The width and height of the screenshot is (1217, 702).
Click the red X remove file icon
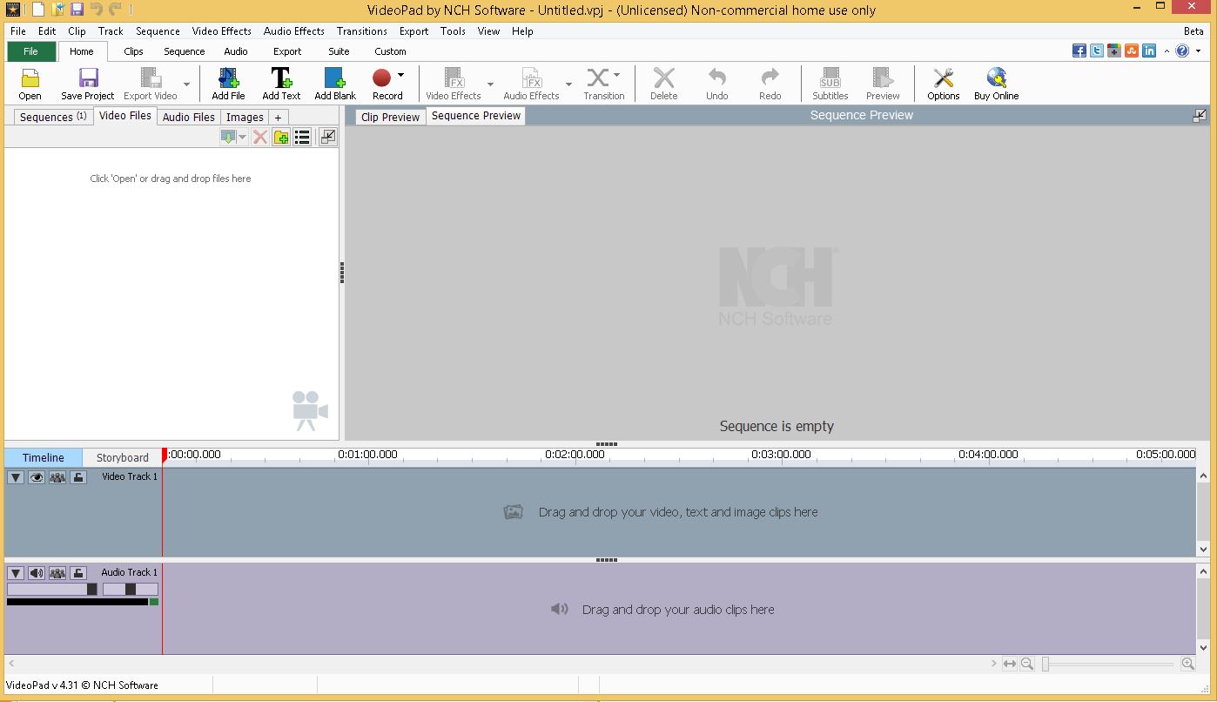259,137
